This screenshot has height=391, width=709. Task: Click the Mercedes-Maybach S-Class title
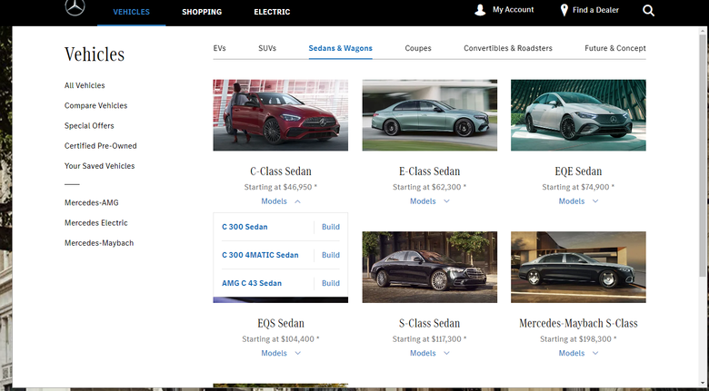[578, 323]
